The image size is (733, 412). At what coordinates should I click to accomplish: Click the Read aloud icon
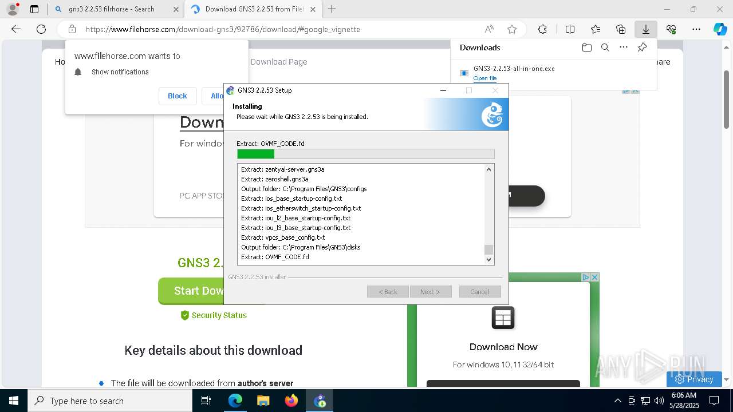tap(489, 29)
